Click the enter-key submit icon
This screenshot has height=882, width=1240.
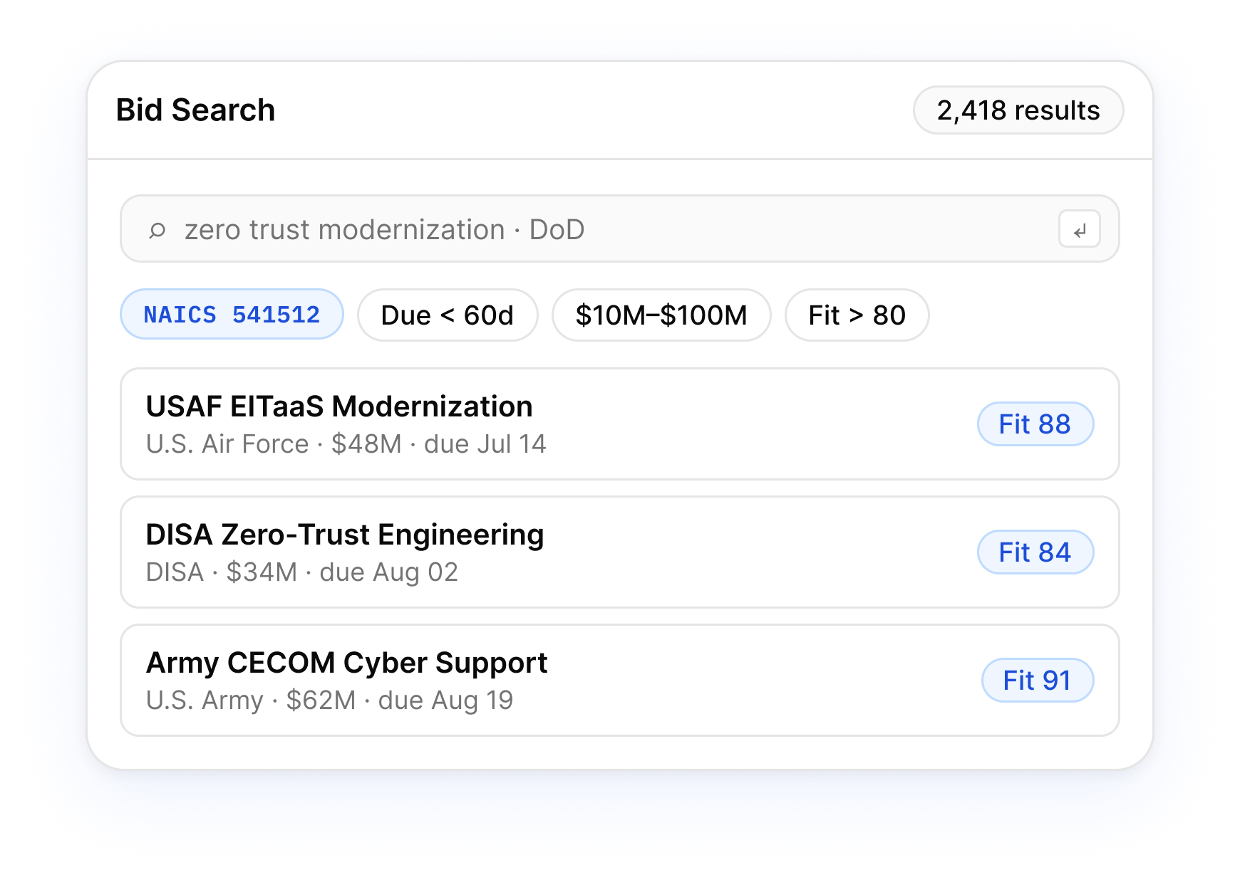click(x=1079, y=229)
